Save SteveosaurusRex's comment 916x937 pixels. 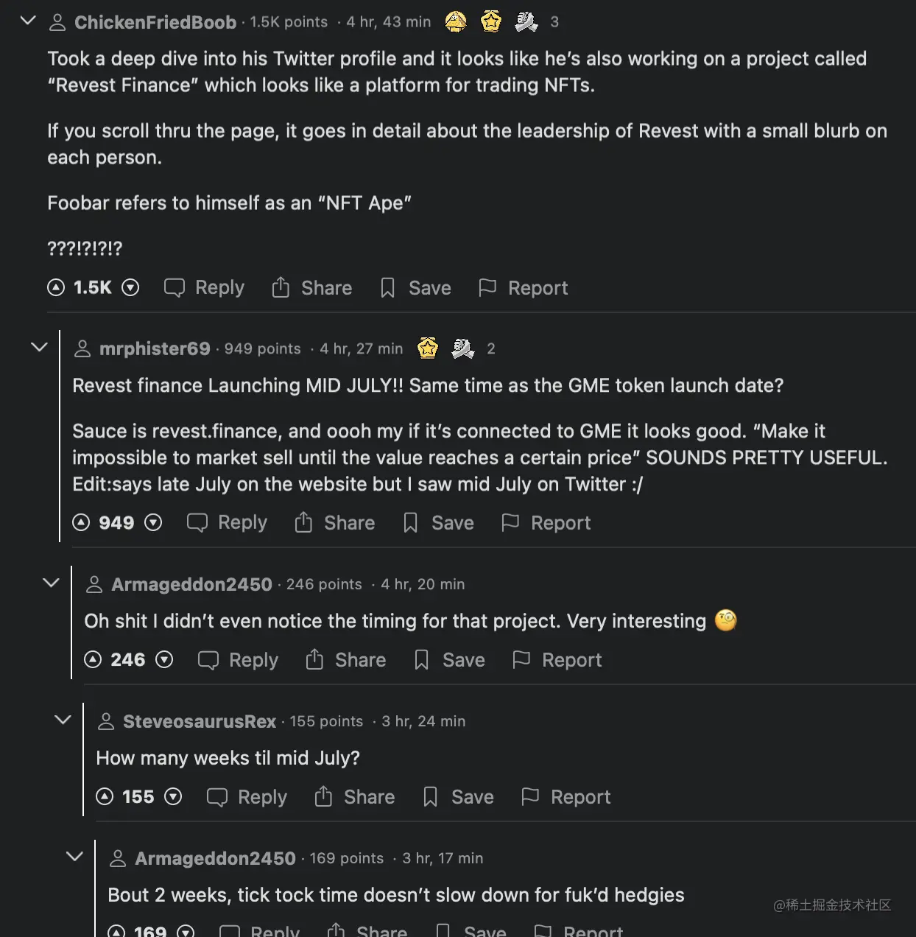point(458,796)
